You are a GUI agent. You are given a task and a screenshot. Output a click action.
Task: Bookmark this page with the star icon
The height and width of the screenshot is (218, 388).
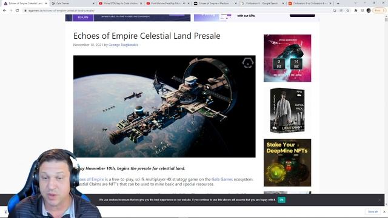pyautogui.click(x=347, y=11)
